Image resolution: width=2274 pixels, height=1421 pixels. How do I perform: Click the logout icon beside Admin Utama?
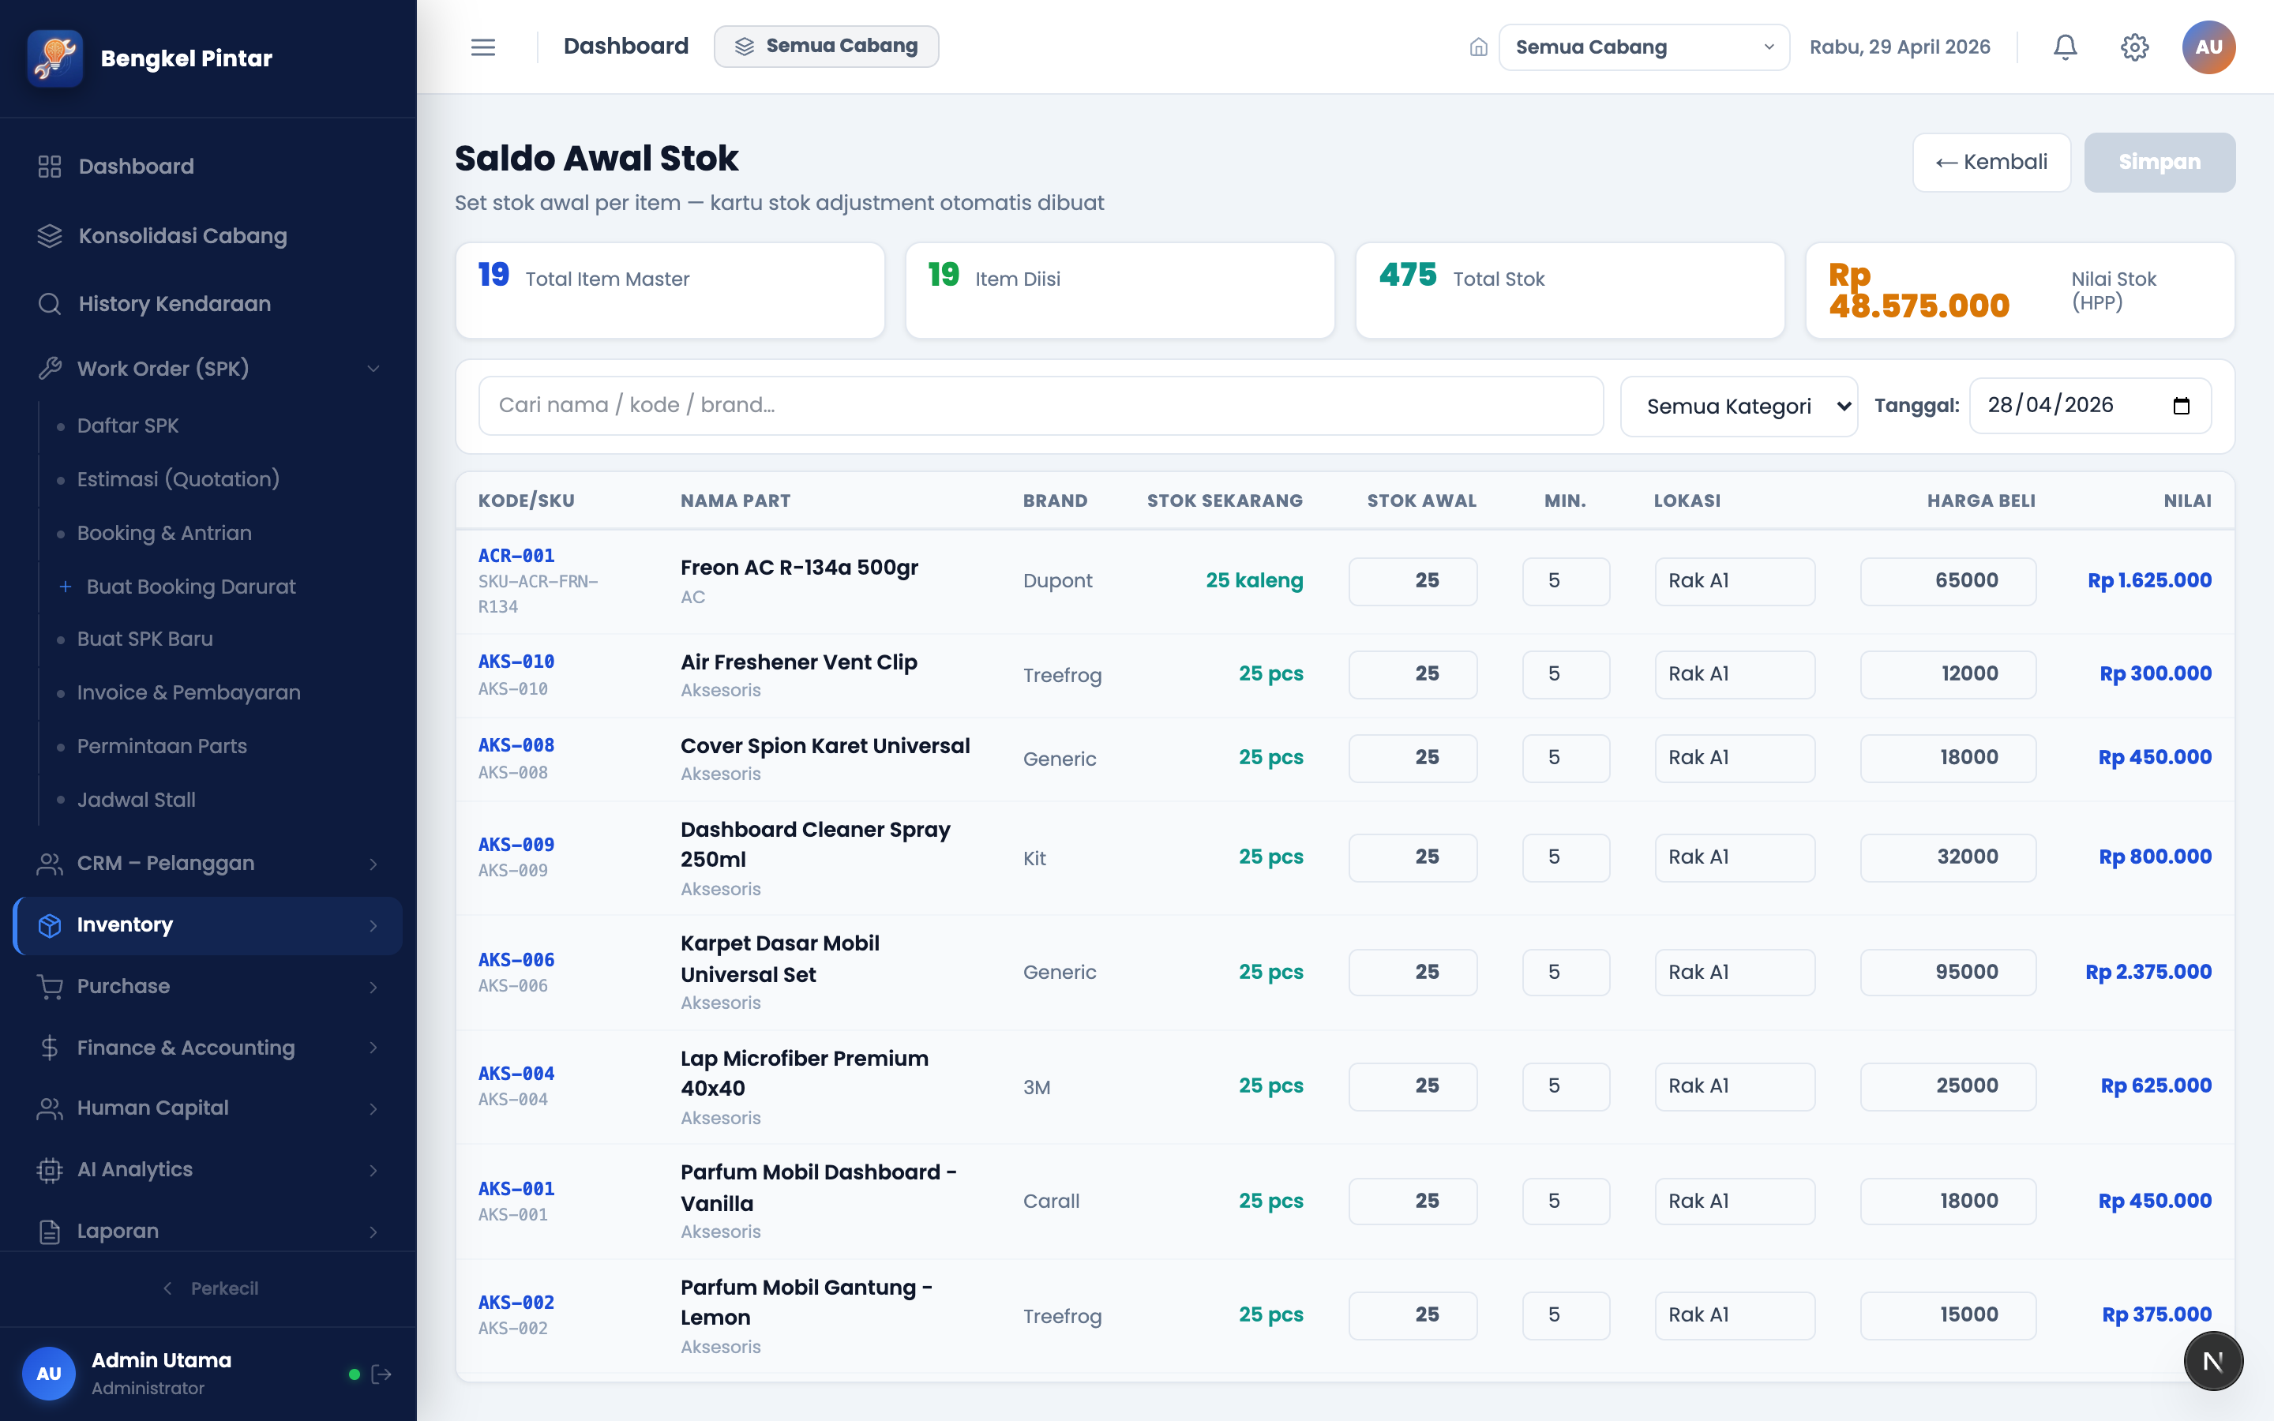[381, 1374]
